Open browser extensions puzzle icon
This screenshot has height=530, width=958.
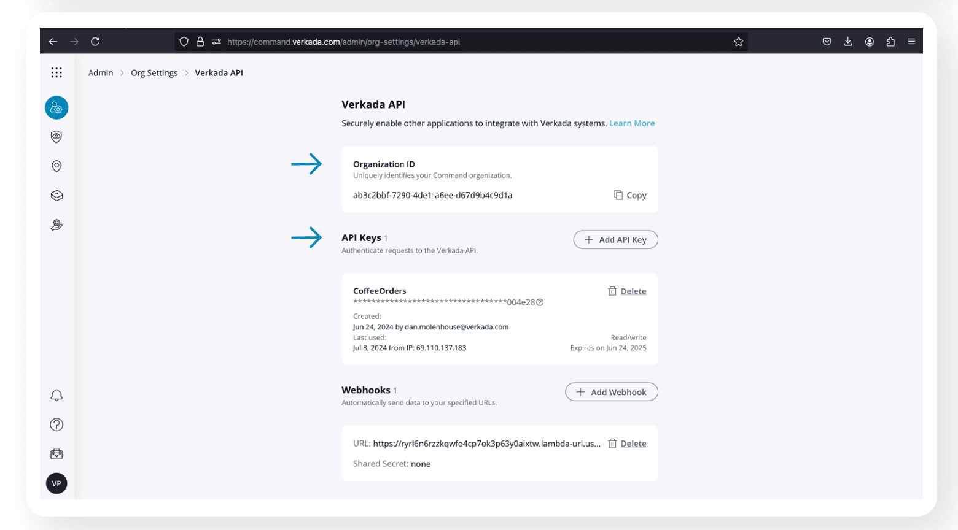tap(890, 41)
